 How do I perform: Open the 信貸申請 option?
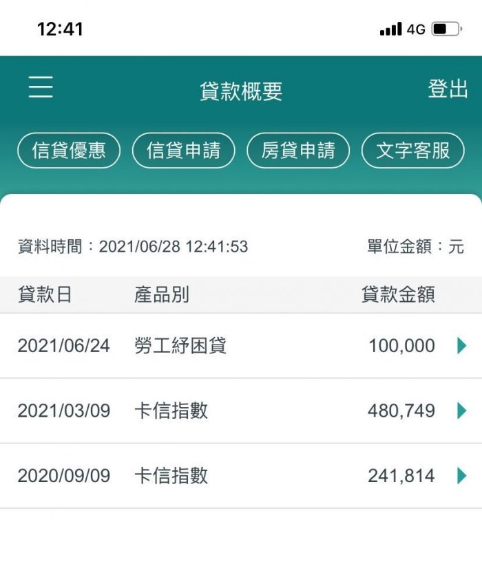[184, 151]
